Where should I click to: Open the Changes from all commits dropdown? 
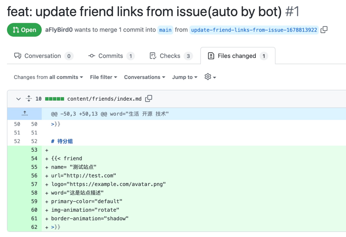click(48, 77)
